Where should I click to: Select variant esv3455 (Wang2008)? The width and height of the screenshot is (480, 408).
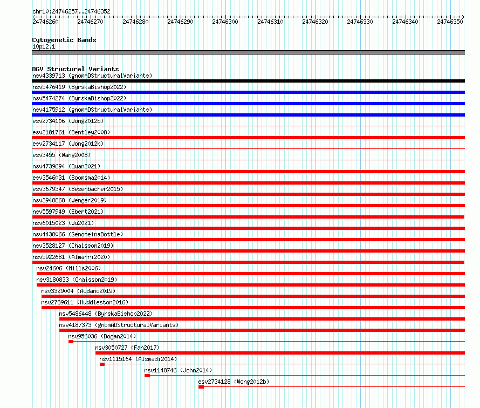61,155
